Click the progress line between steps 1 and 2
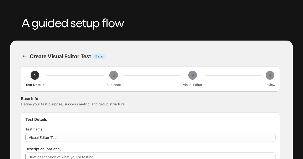303x159 pixels. coord(75,75)
